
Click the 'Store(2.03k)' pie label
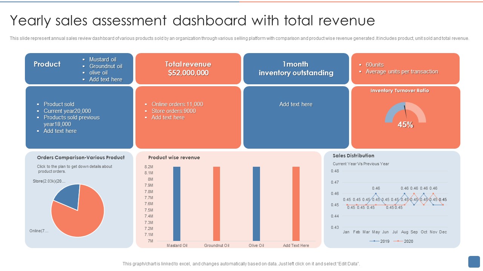49,181
